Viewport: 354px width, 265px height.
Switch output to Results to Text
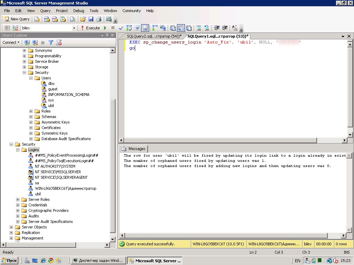(173, 28)
